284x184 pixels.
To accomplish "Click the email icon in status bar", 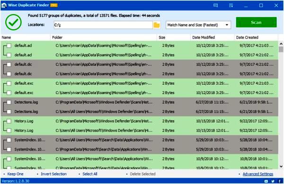I will point(266,181).
